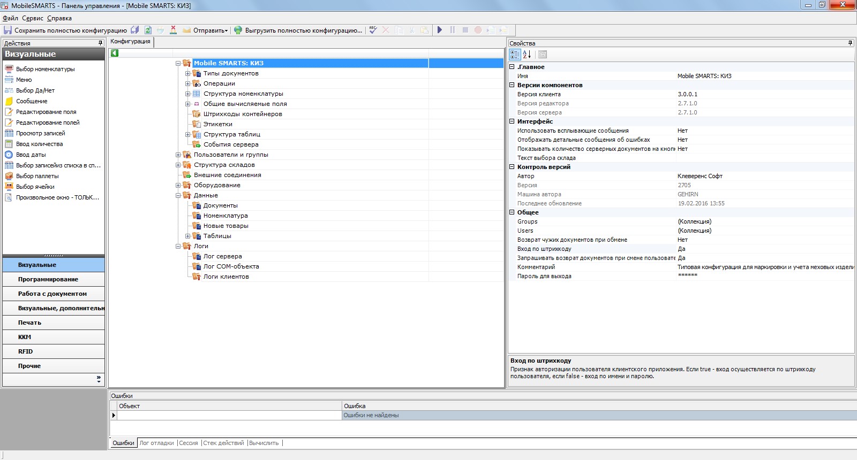Screen dimensions: 857x460
Task: Collapse the Логи tree node
Action: tap(178, 246)
